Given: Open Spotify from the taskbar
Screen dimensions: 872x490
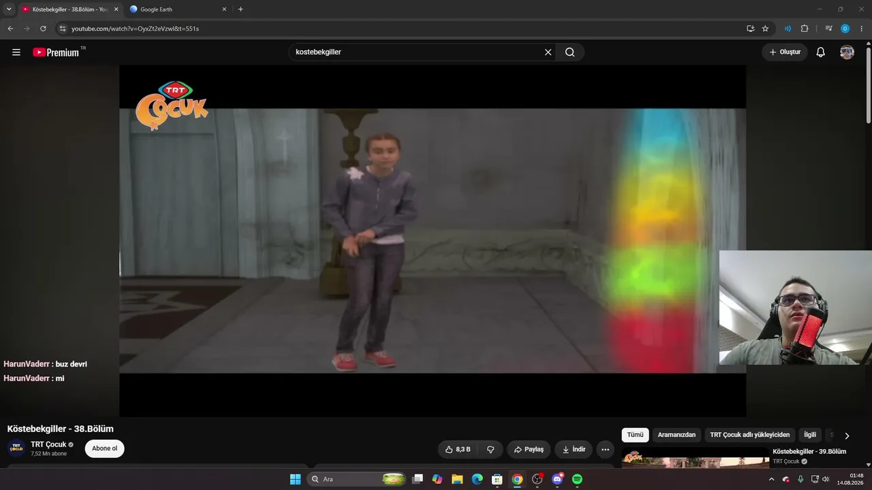Looking at the screenshot, I should pyautogui.click(x=577, y=479).
